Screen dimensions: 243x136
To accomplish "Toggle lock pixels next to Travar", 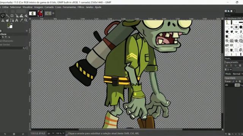I will 234,82.
